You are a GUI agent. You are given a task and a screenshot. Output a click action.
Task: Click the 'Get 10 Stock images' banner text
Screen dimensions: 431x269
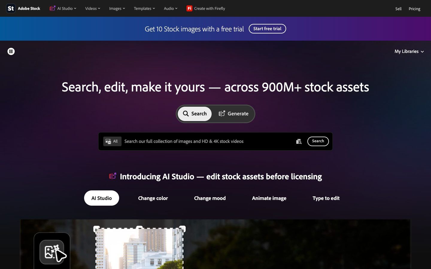click(x=194, y=29)
